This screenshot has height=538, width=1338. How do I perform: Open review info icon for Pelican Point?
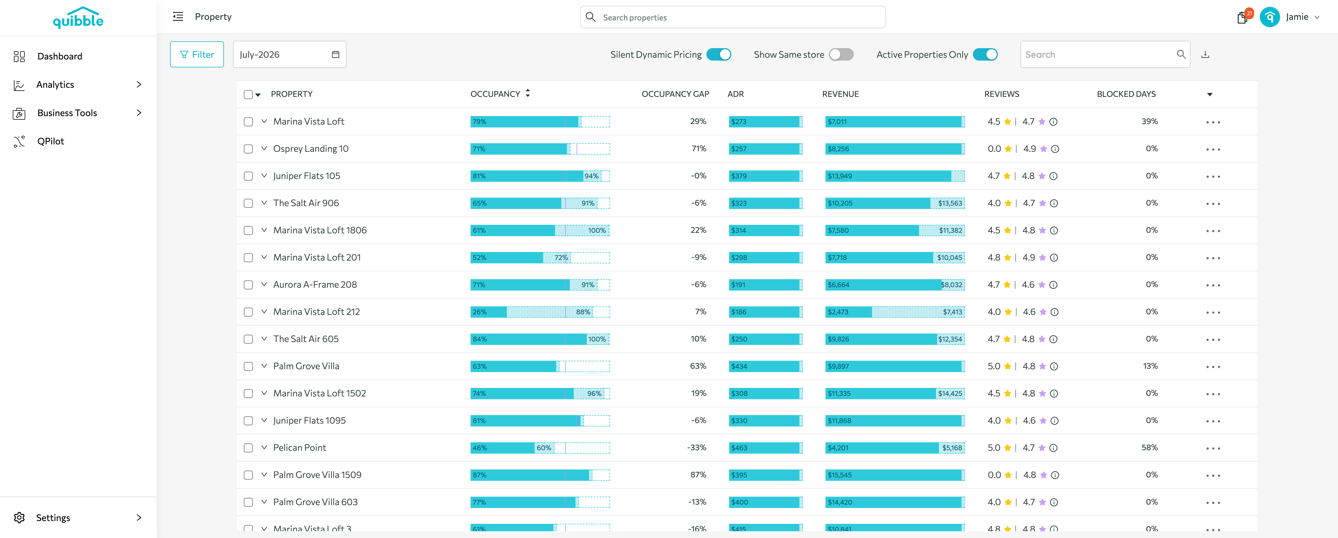[1053, 448]
